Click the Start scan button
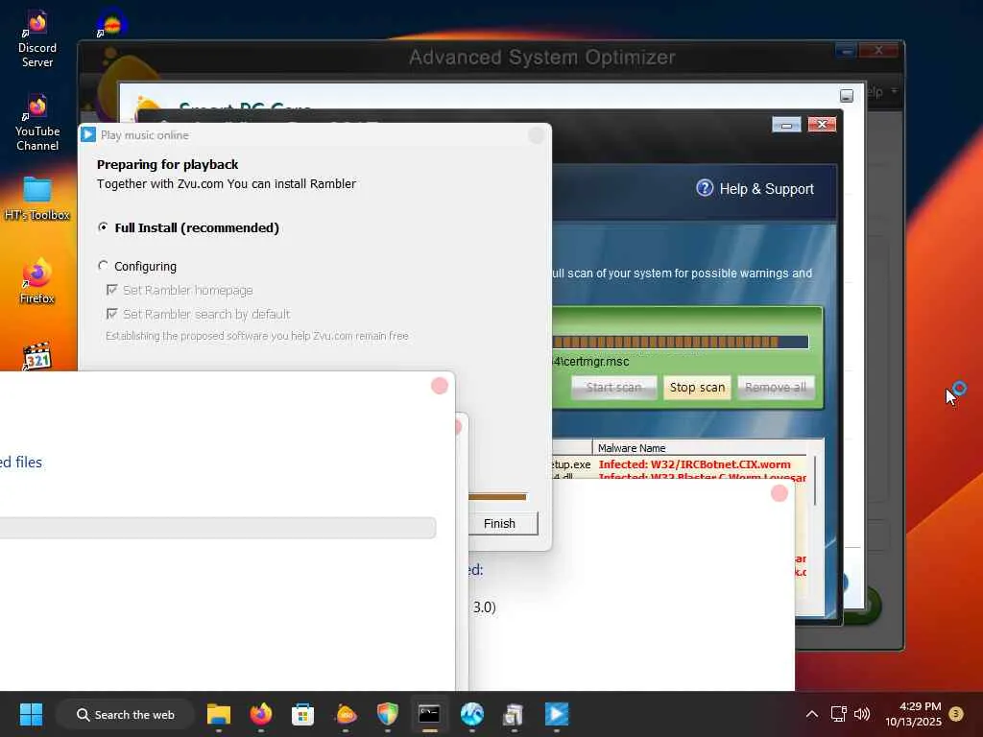The height and width of the screenshot is (737, 983). [x=613, y=388]
